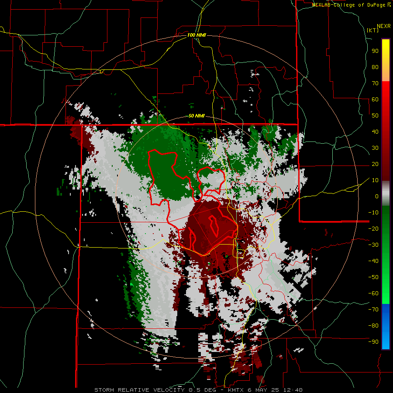Click the NEXR label at the top right
This screenshot has width=393, height=393.
coord(384,26)
